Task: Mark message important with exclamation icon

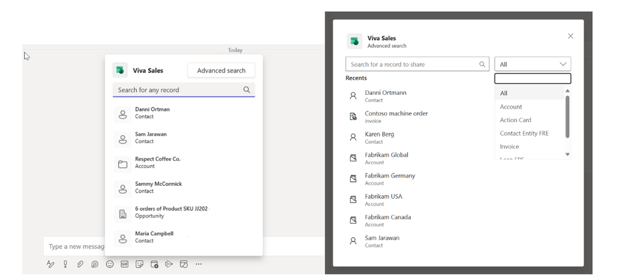Action: click(x=65, y=264)
